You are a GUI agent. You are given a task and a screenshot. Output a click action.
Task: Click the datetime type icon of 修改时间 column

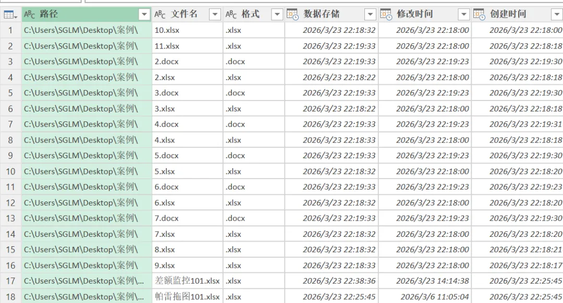pos(386,15)
